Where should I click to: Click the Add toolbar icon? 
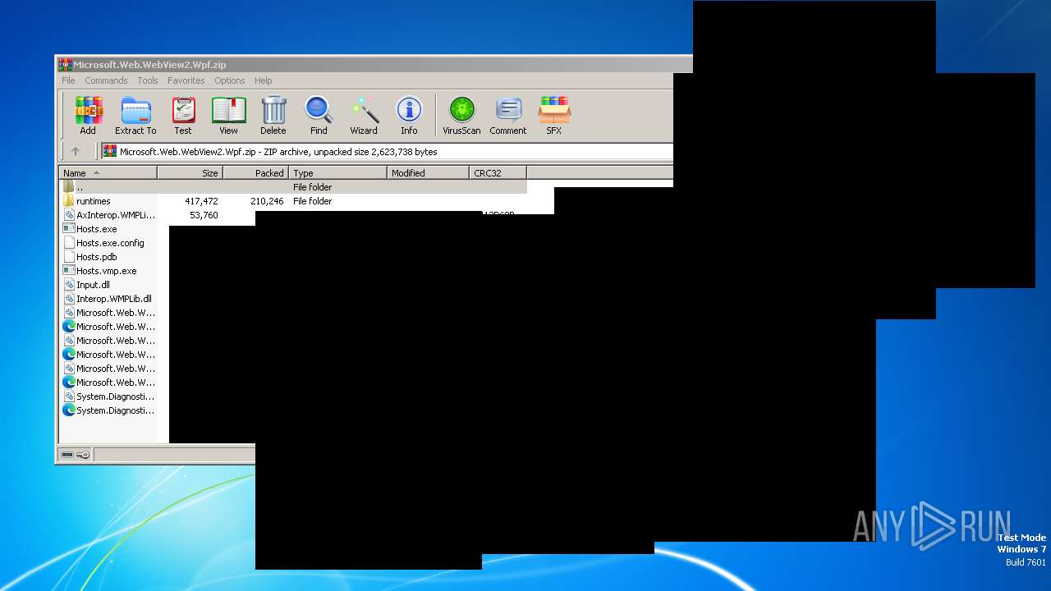(88, 116)
